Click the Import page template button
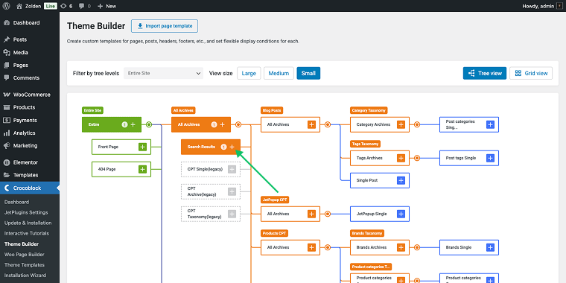Viewport: 566px width, 283px height. 165,26
